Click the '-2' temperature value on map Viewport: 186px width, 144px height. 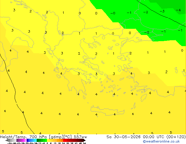(146, 12)
